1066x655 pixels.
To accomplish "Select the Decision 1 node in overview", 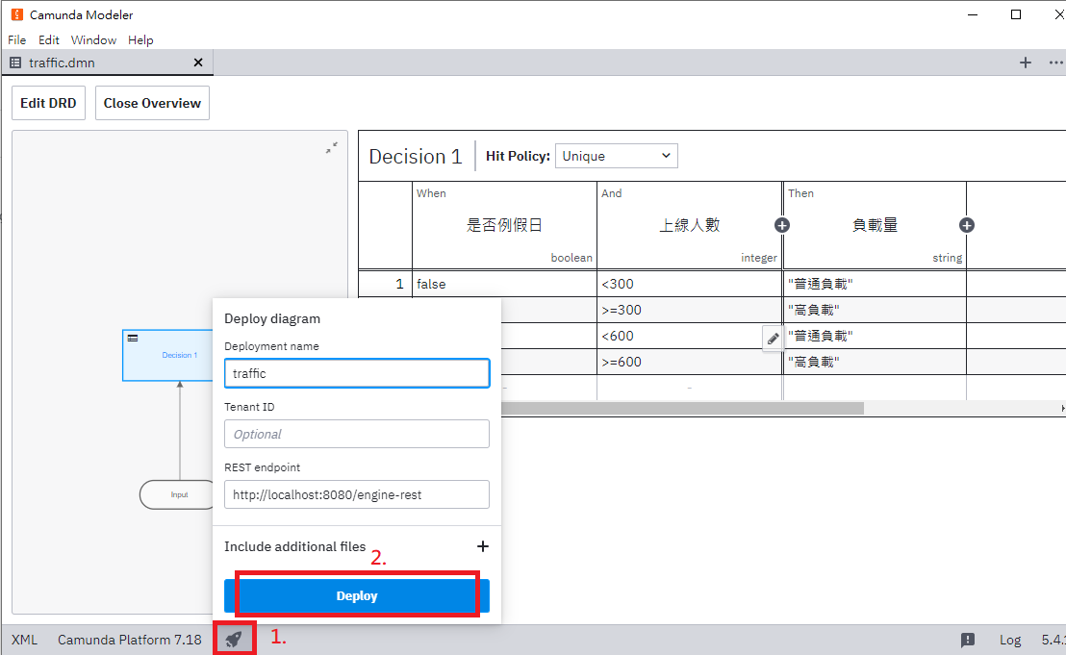I will (168, 355).
